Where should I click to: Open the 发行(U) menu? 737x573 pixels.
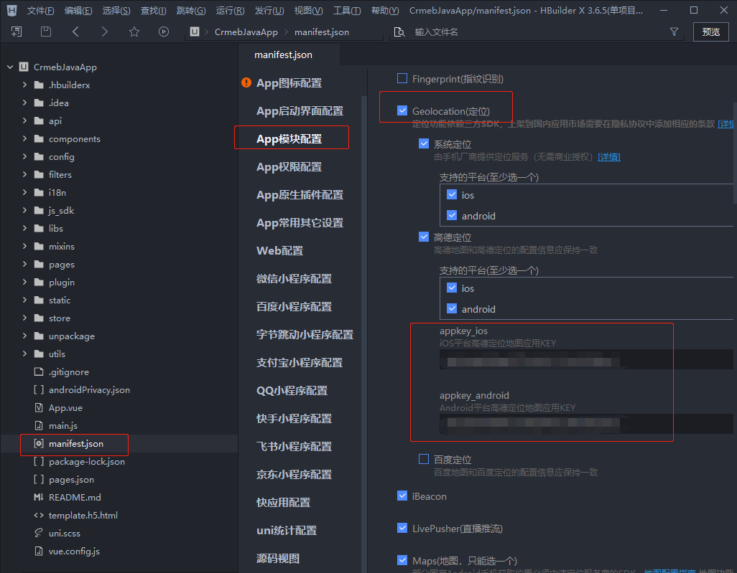point(269,10)
